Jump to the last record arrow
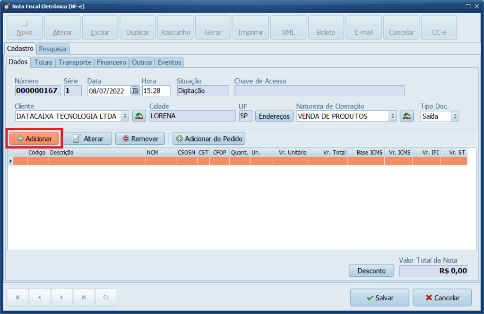Viewport: 484px width, 314px height. [84, 297]
